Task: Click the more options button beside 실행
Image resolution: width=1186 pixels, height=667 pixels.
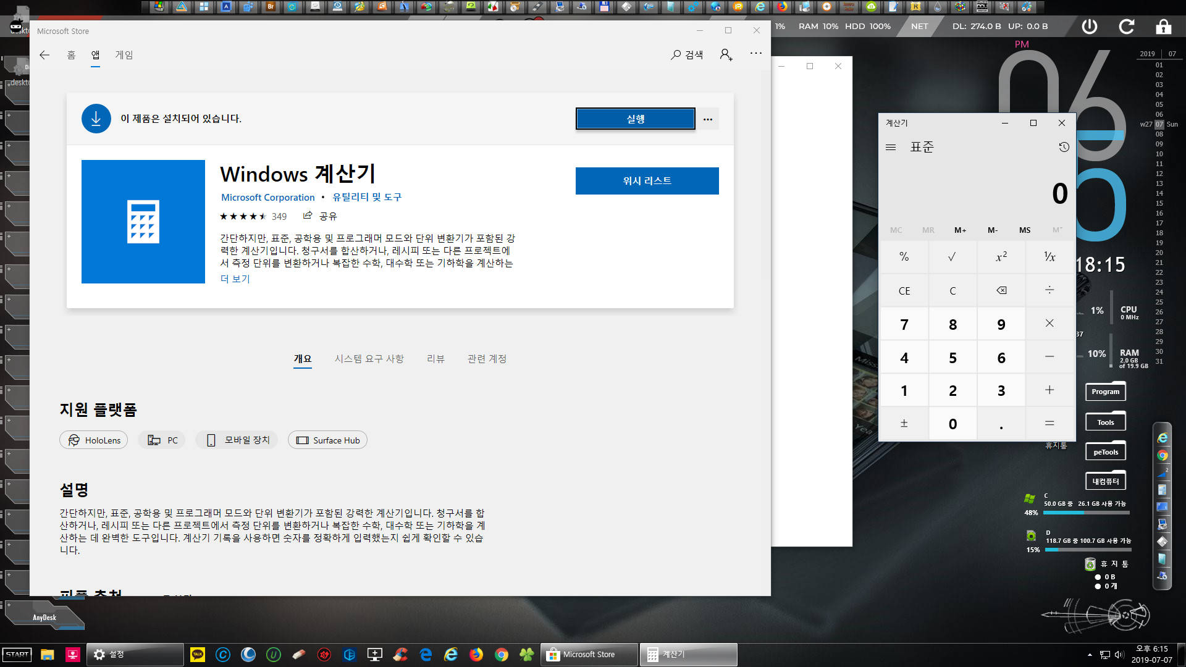Action: 708,119
